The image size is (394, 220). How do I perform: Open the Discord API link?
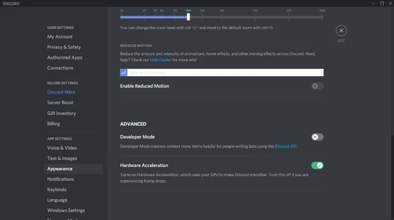coord(286,146)
